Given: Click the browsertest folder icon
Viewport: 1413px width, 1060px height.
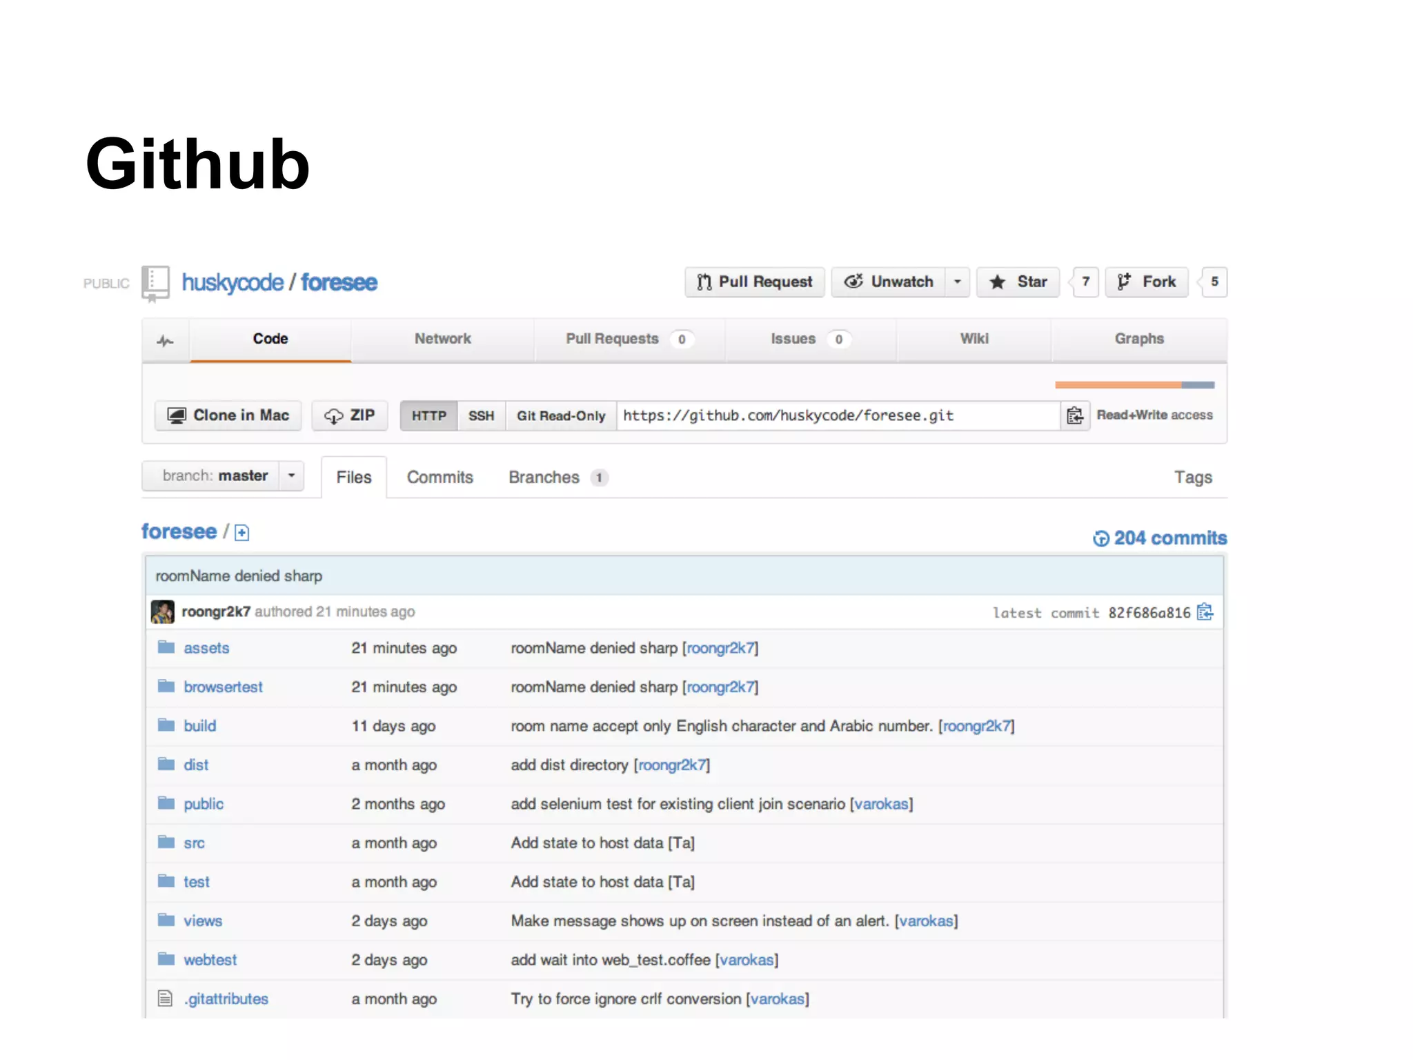Looking at the screenshot, I should [166, 686].
